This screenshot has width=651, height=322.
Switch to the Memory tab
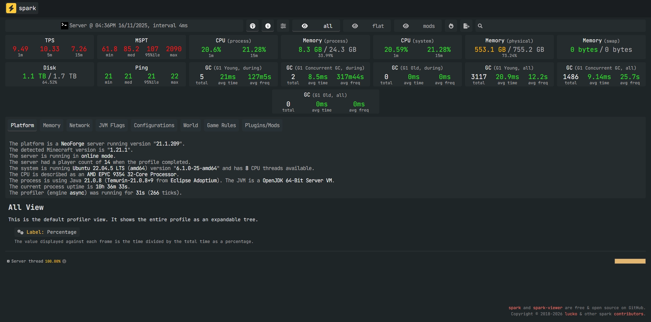[51, 125]
